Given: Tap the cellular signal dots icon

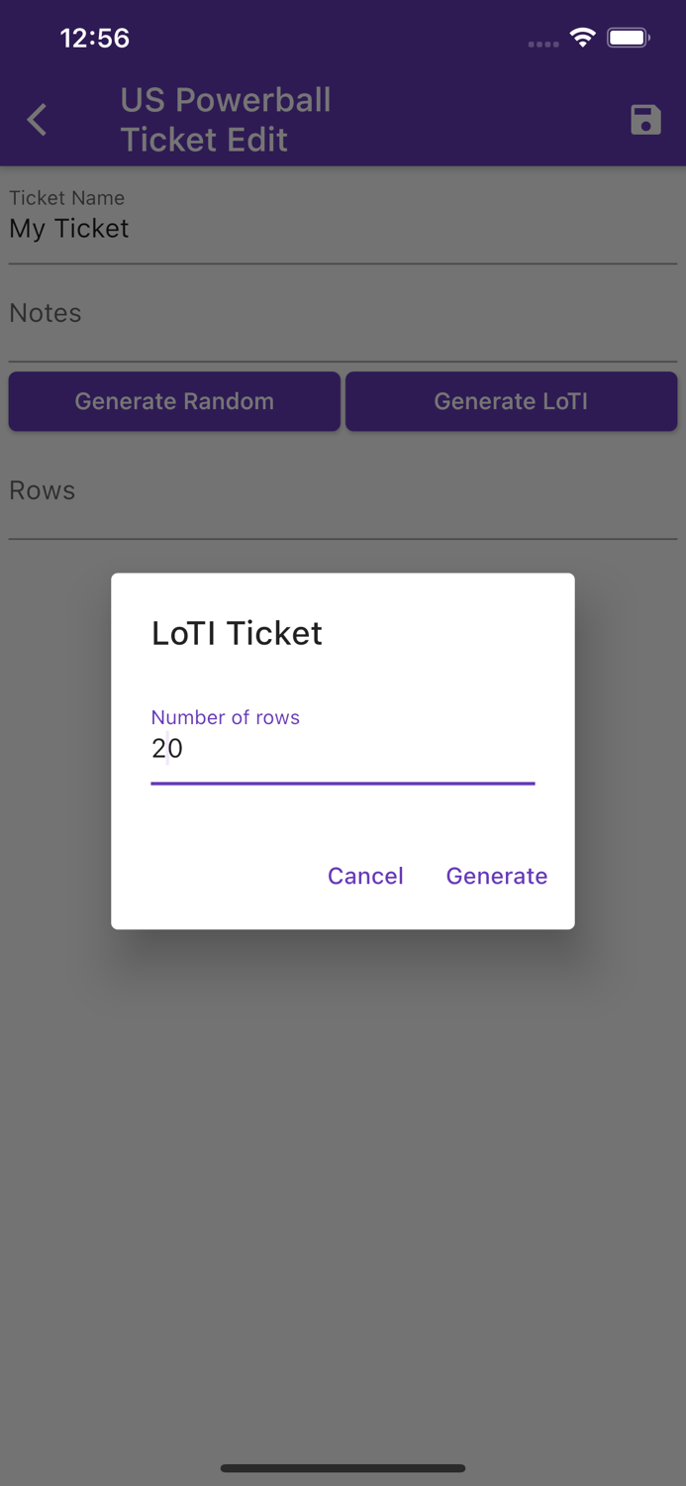Looking at the screenshot, I should tap(542, 43).
